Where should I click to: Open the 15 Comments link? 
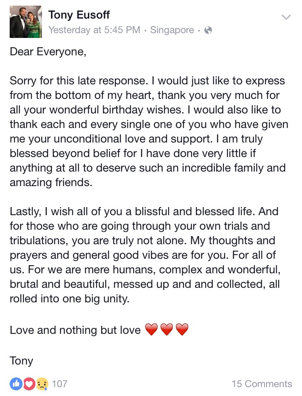[x=262, y=383]
